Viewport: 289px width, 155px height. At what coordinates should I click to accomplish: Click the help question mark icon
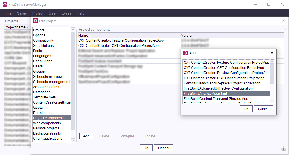(x=284, y=148)
